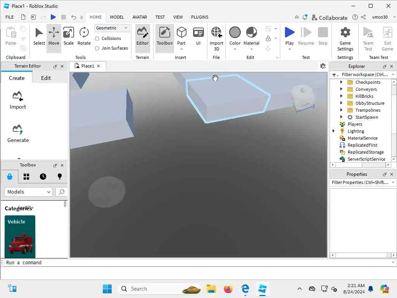The image size is (397, 298).
Task: Switch to Terrain Editor Edit tab
Action: pos(46,78)
